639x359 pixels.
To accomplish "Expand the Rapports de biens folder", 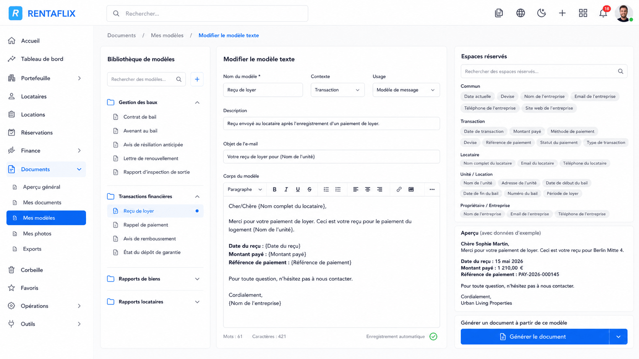I will click(155, 279).
